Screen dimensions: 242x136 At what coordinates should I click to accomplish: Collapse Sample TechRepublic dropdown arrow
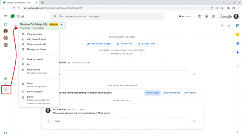(62, 24)
